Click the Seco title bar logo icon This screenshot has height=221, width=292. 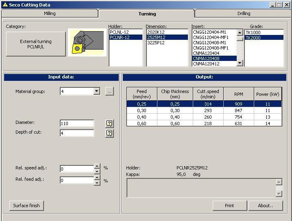5,4
